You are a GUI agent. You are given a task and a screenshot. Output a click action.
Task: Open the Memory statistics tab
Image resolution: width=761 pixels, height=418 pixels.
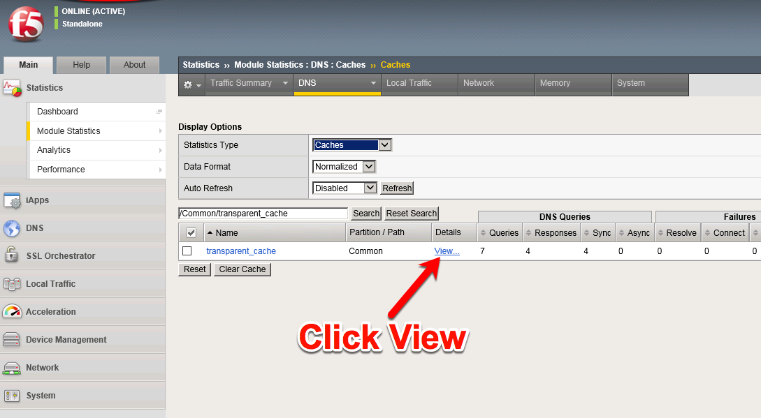click(x=573, y=84)
